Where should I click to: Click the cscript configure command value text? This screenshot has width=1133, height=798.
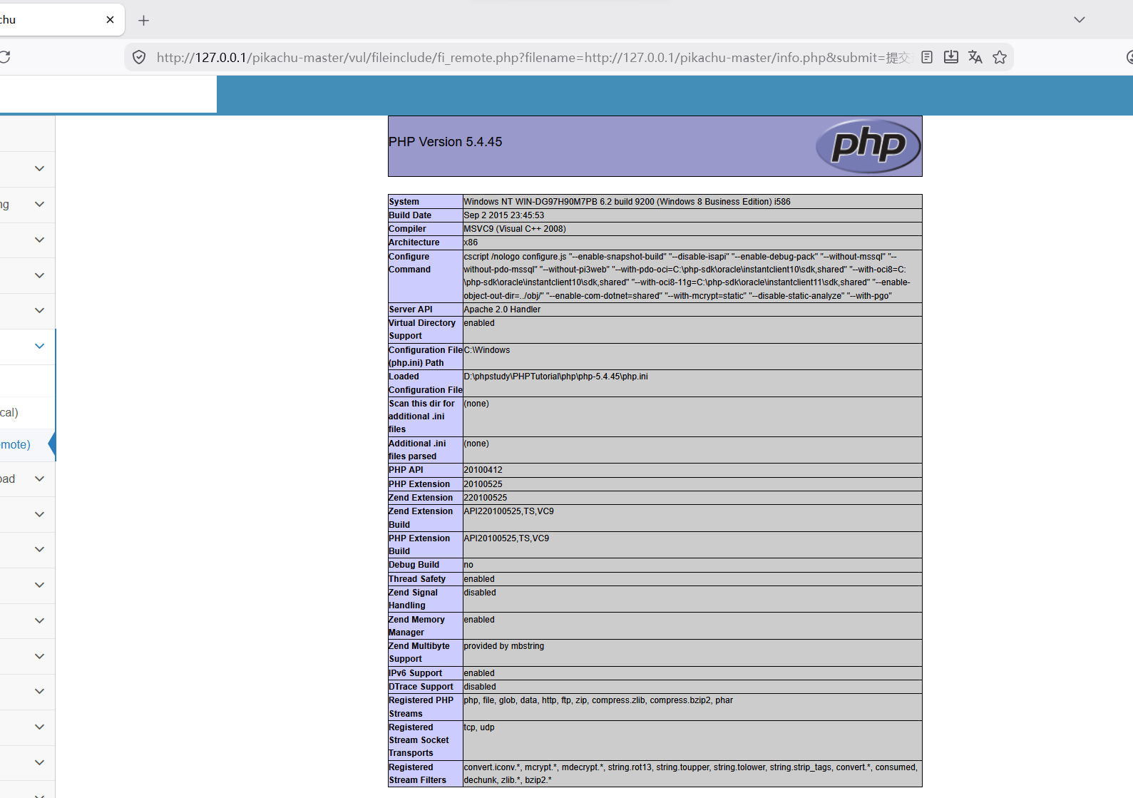[x=687, y=277]
